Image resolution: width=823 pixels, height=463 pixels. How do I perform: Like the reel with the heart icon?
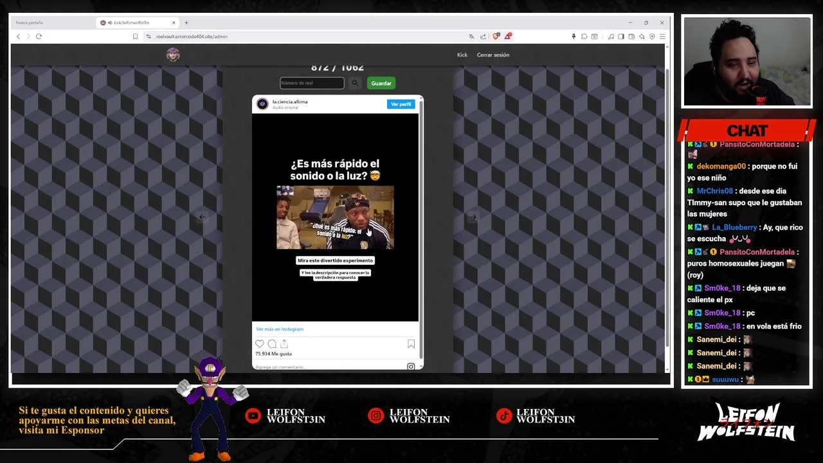[260, 344]
